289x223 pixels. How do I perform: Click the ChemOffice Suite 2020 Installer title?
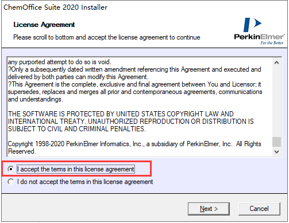tap(55, 7)
